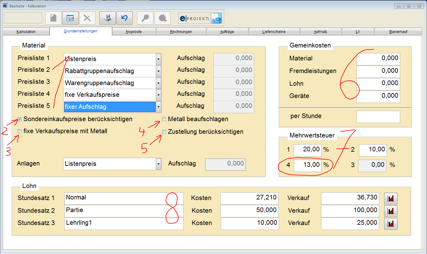Open the Preisliste 3 dropdown
427x254 pixels.
point(158,83)
